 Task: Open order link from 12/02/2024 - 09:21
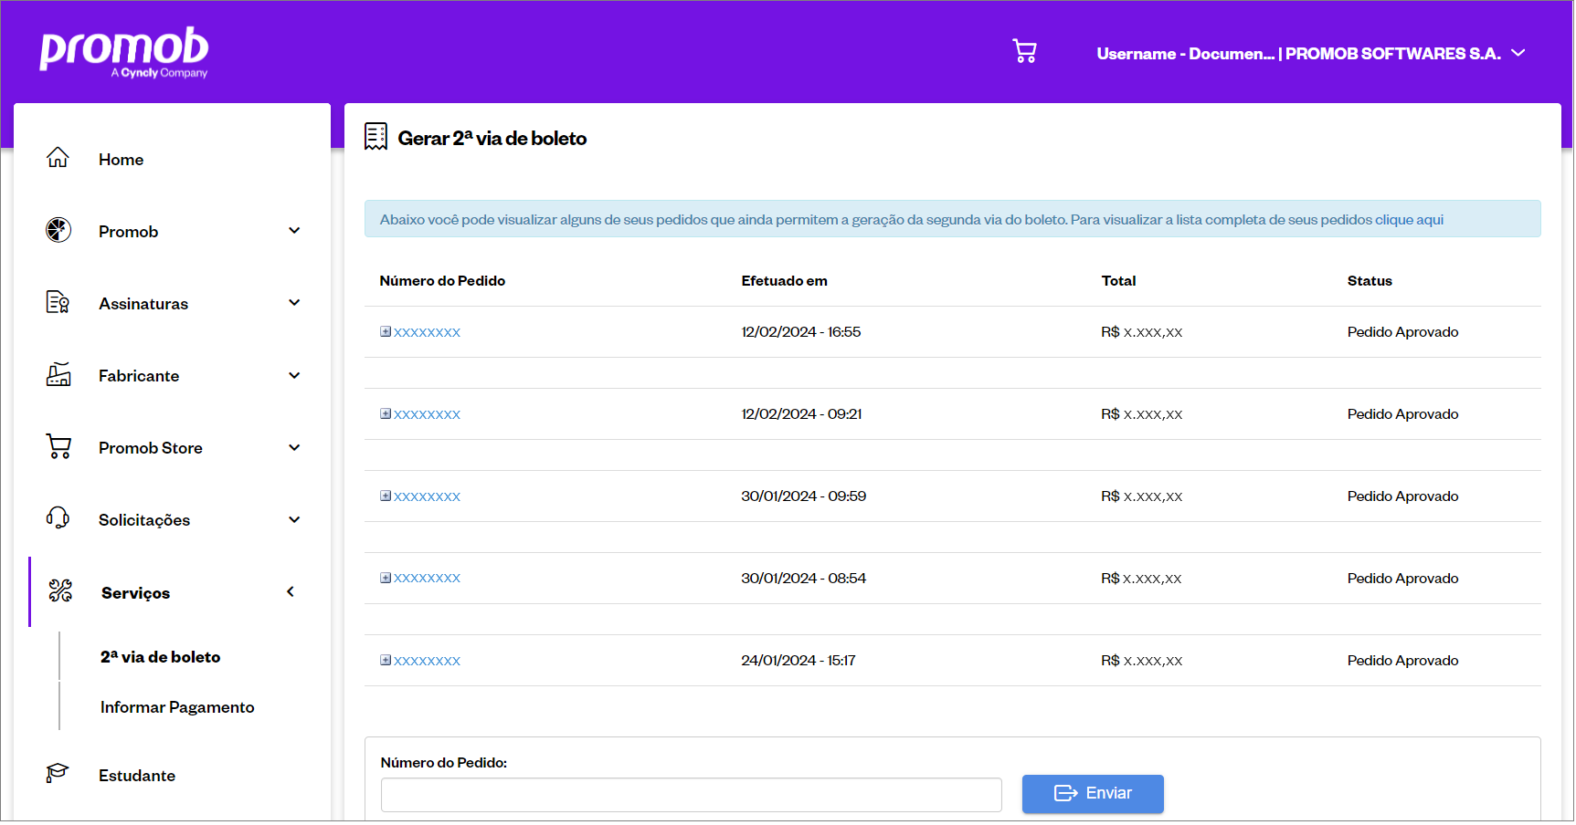tap(427, 414)
